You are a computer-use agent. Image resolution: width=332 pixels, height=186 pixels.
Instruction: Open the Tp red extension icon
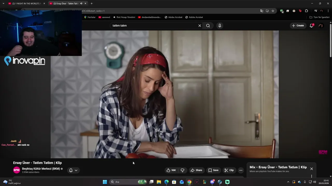(x=300, y=11)
